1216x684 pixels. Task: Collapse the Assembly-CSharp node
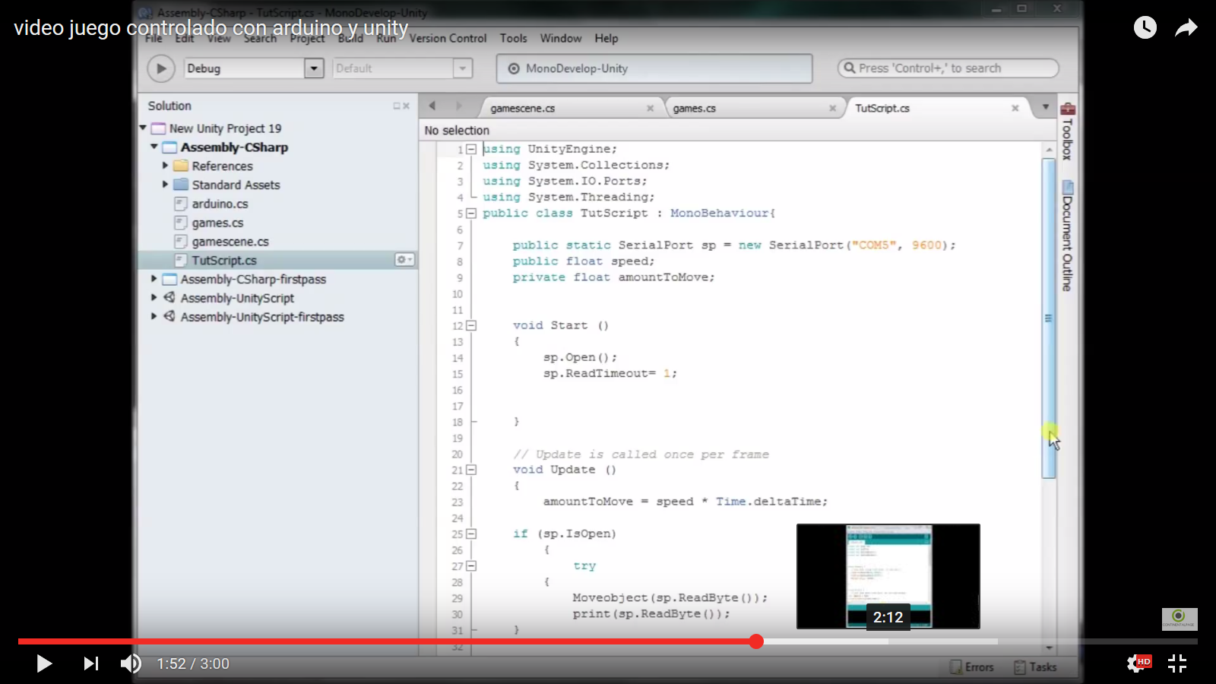coord(154,147)
